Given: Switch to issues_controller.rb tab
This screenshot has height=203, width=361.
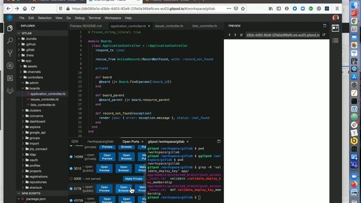Looking at the screenshot, I should pyautogui.click(x=169, y=26).
